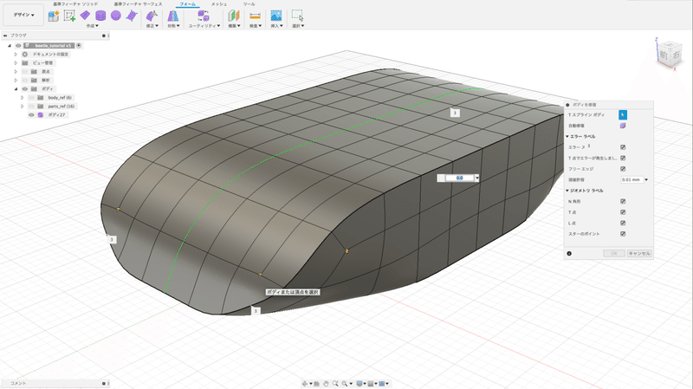Screen dimensions: 693x389
Task: Click the Select dashed-box cursor icon
Action: (297, 16)
